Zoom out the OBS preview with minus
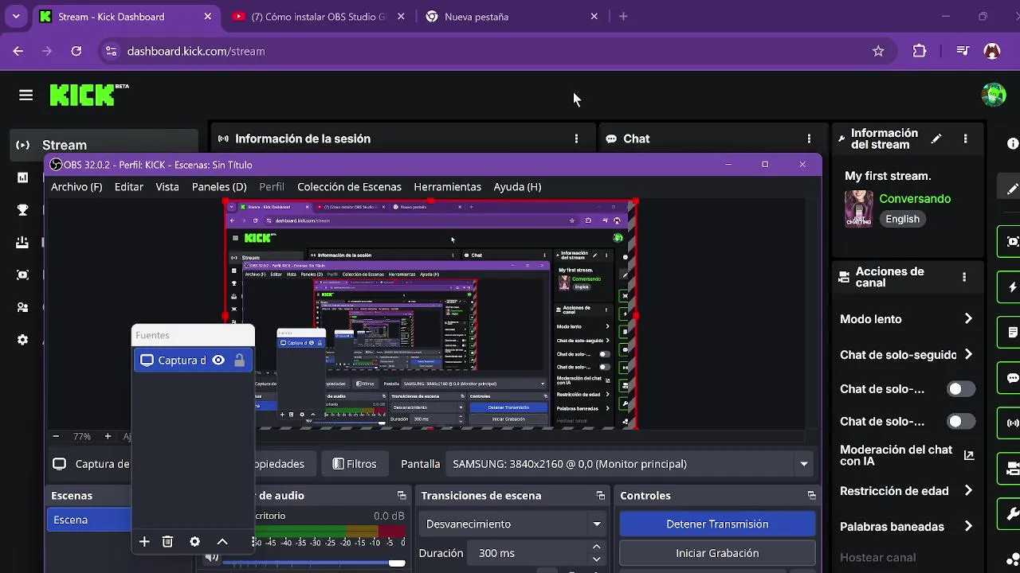The width and height of the screenshot is (1020, 573). 56,436
